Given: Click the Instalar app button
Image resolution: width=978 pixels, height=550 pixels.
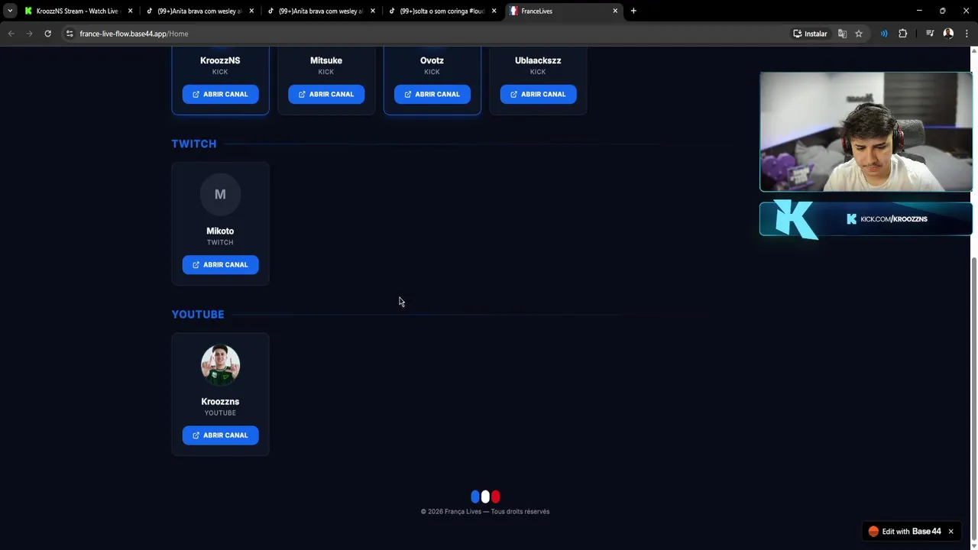Looking at the screenshot, I should [x=811, y=34].
